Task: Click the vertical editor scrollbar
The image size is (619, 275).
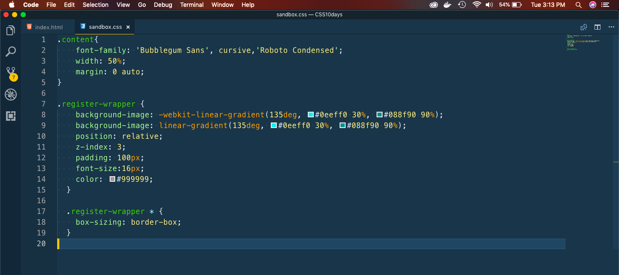Action: click(x=616, y=142)
